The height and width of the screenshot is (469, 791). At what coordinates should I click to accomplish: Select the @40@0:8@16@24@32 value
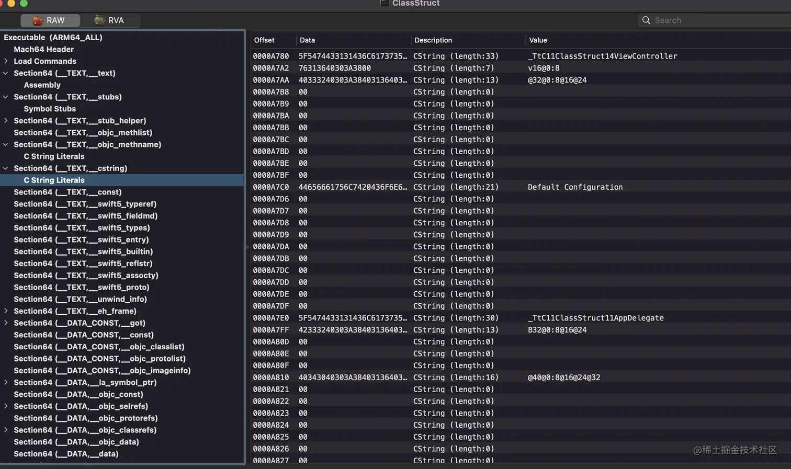(564, 378)
